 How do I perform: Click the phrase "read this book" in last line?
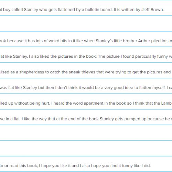point(23,166)
